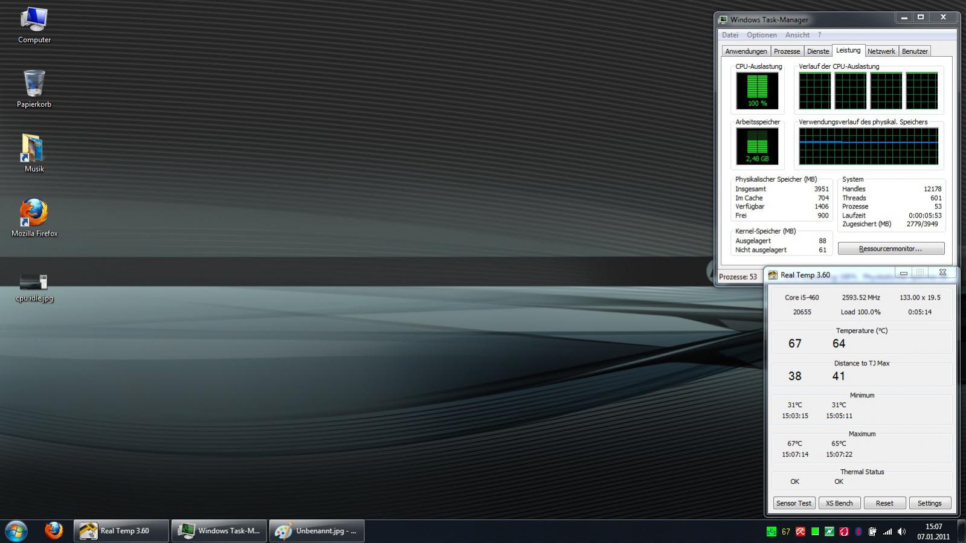
Task: Open the Optionen menu in Task-Manager
Action: coord(762,35)
